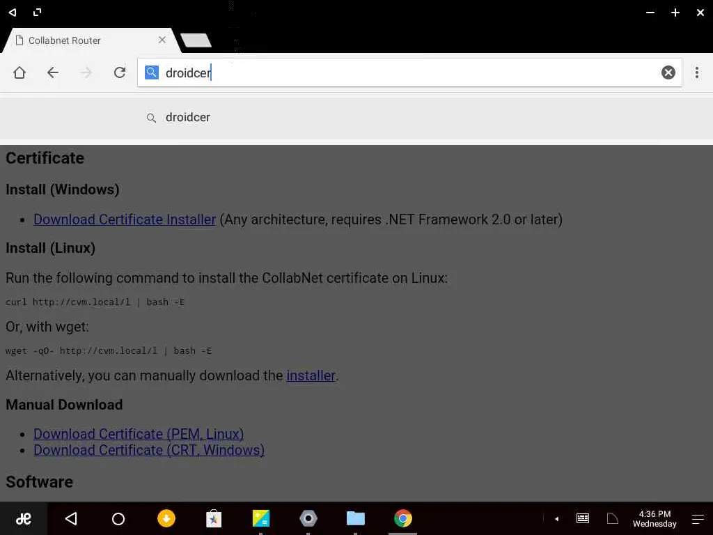Click the window back triangle in title bar
The width and height of the screenshot is (713, 535).
pos(13,13)
